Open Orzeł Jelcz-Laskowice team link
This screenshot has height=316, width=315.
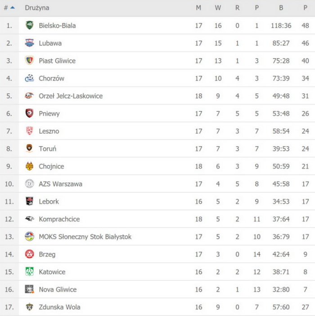tap(71, 96)
